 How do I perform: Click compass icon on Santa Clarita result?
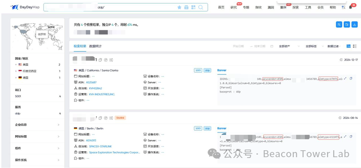106,60
